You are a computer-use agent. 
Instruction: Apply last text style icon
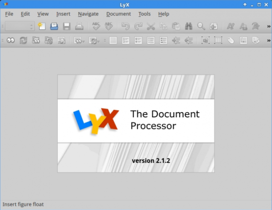[x=256, y=26]
